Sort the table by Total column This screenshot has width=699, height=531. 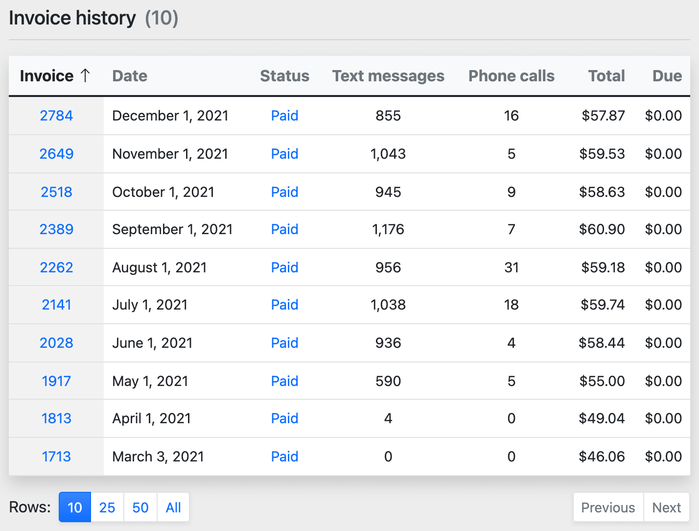click(x=606, y=76)
